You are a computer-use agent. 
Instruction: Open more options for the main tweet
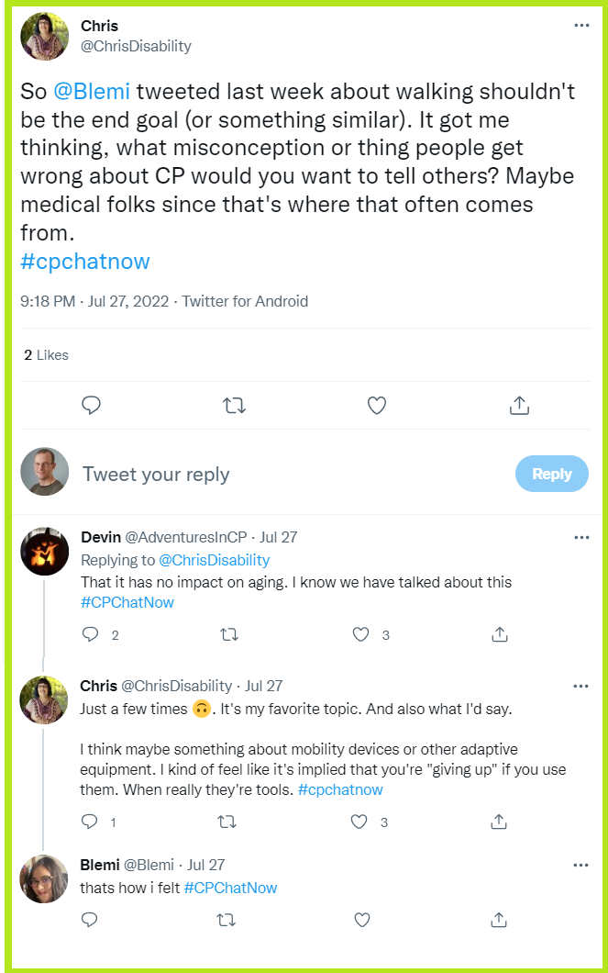pyautogui.click(x=581, y=25)
